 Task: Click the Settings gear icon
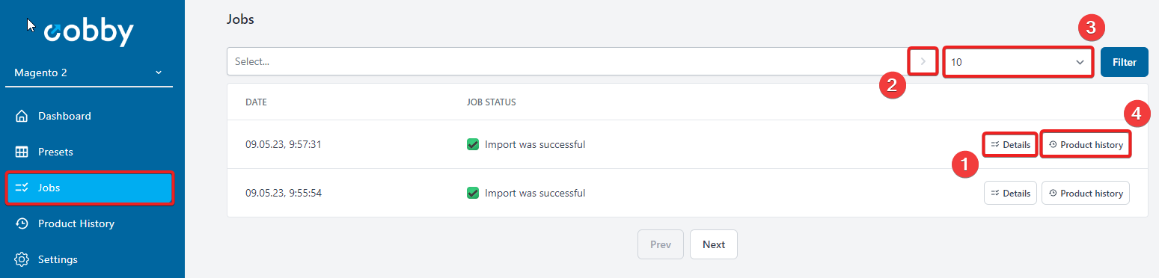click(22, 259)
